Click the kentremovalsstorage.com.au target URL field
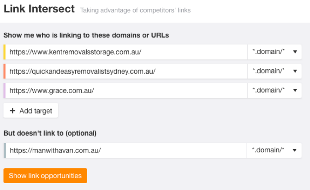The height and width of the screenshot is (190, 310). [x=126, y=52]
